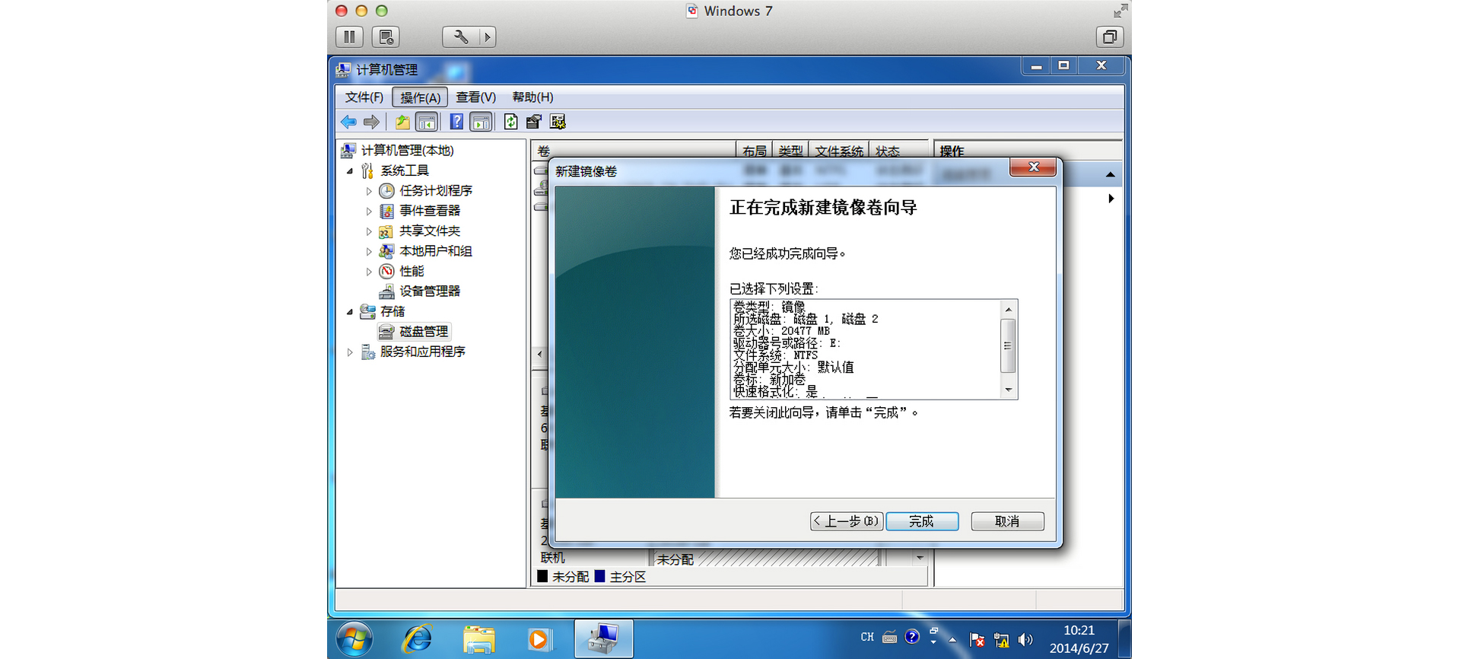Open the 操作(A) menu

pyautogui.click(x=420, y=97)
